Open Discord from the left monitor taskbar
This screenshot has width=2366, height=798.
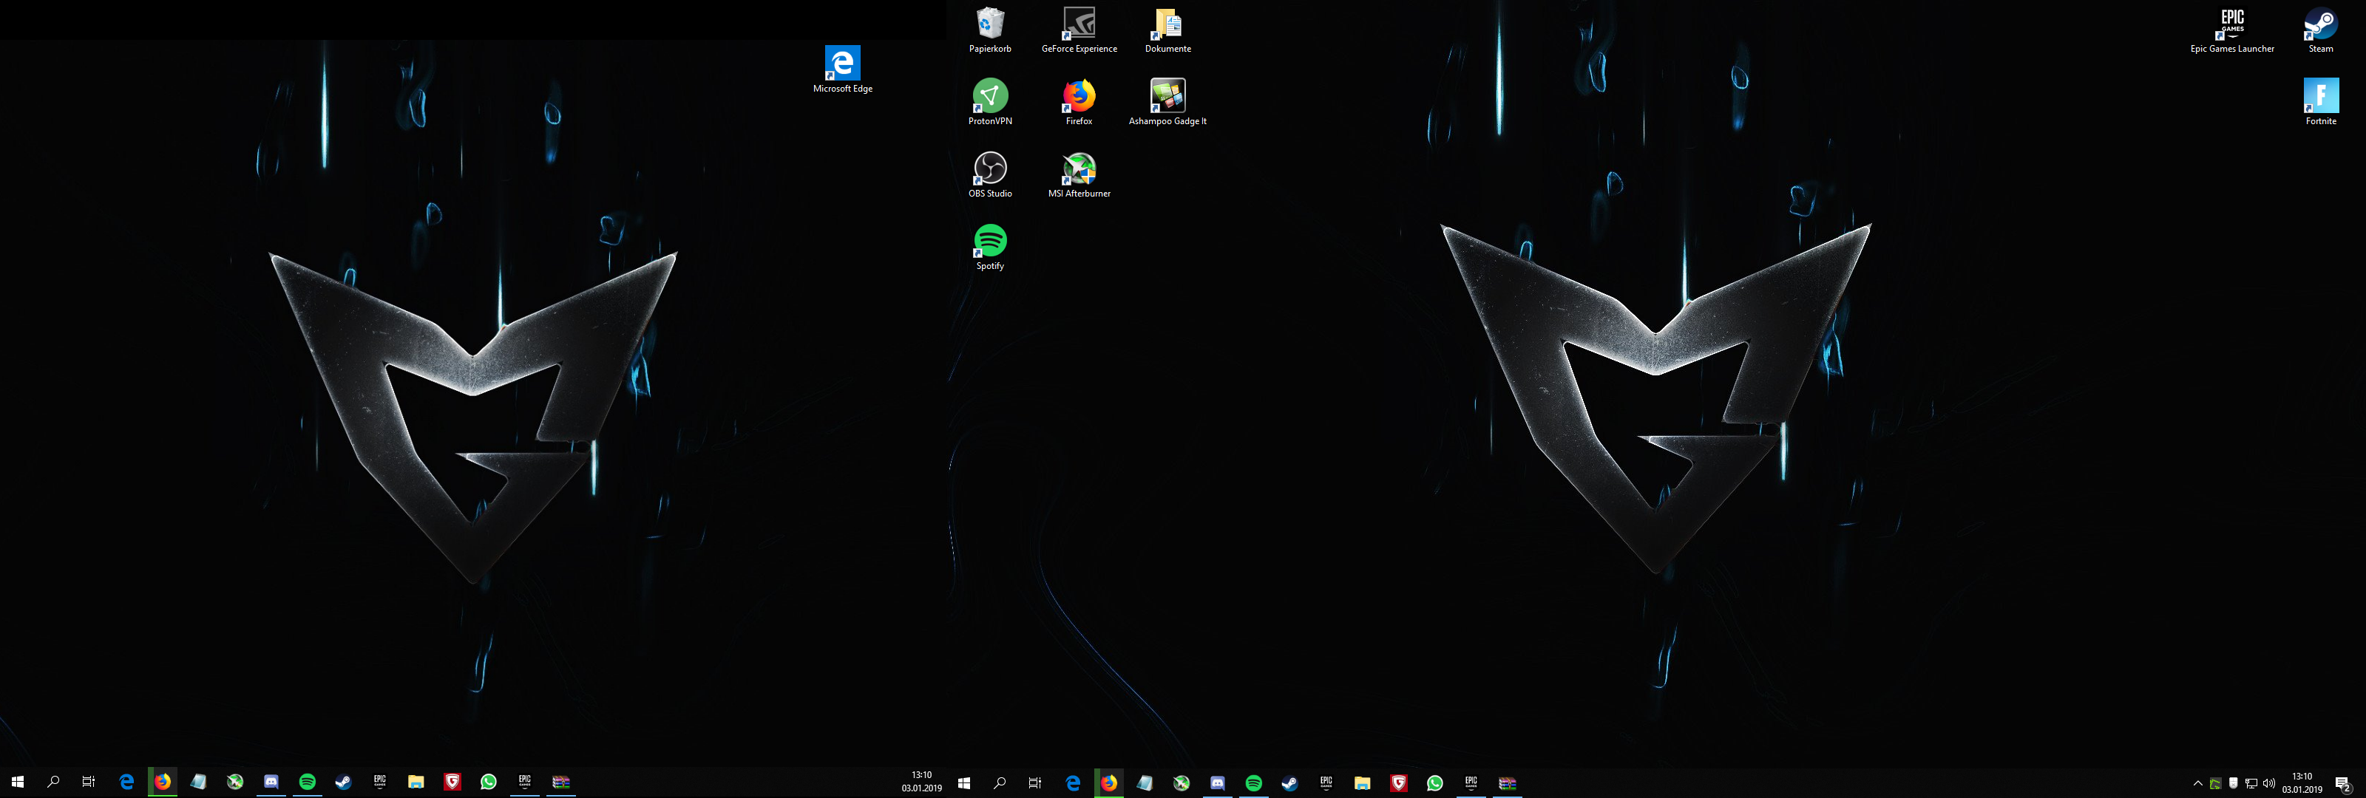pyautogui.click(x=271, y=782)
